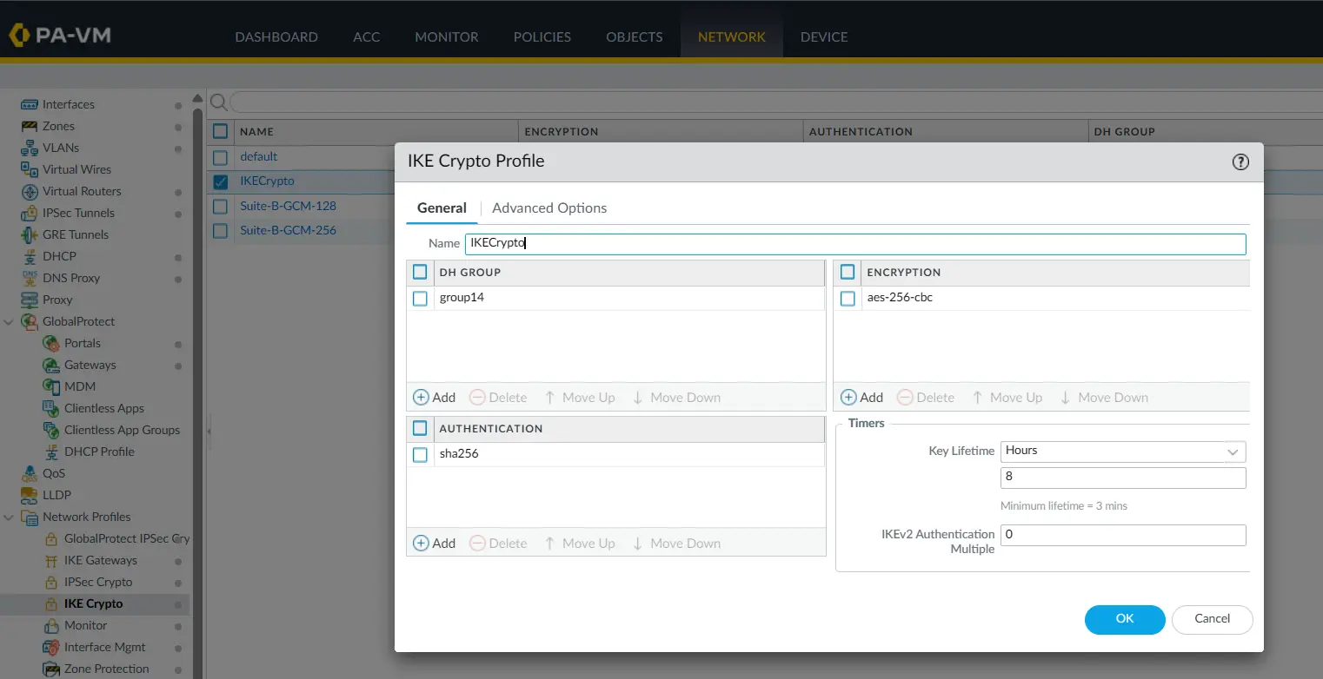Screen dimensions: 1323x679
Task: Click the Clientless App Groups icon
Action: click(x=51, y=430)
